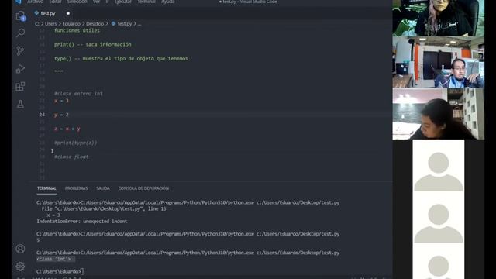496x279 pixels.
Task: Open the Source Control view
Action: pos(20,50)
